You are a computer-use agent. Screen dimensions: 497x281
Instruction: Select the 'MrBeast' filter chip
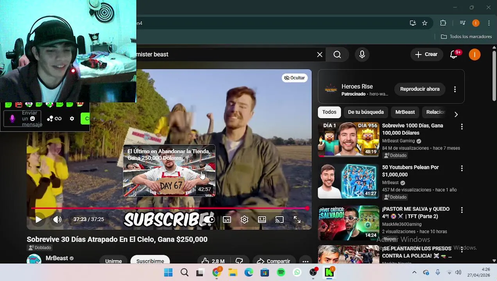tap(405, 112)
